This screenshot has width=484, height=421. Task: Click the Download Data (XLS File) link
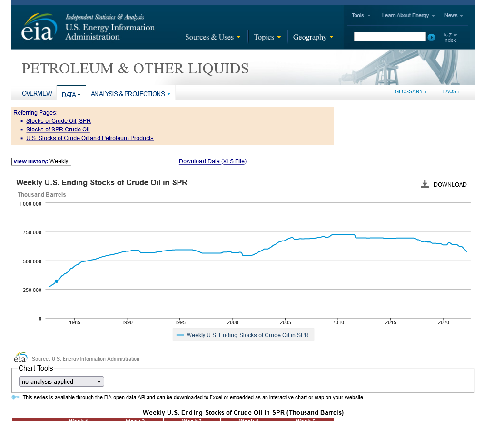(213, 161)
